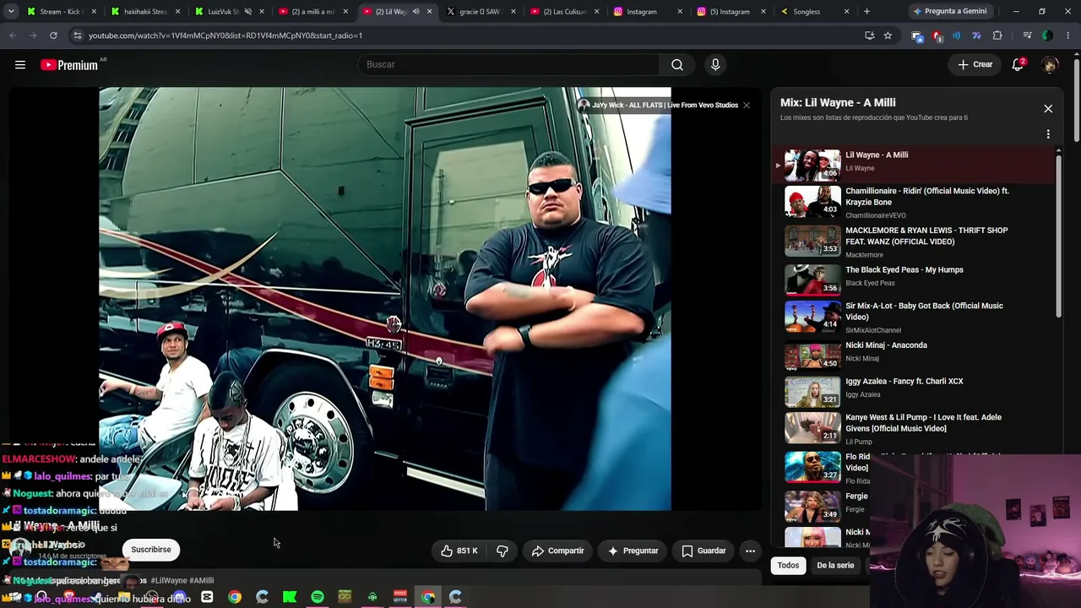Click the Suscribirse button
This screenshot has height=608, width=1081.
click(x=151, y=550)
